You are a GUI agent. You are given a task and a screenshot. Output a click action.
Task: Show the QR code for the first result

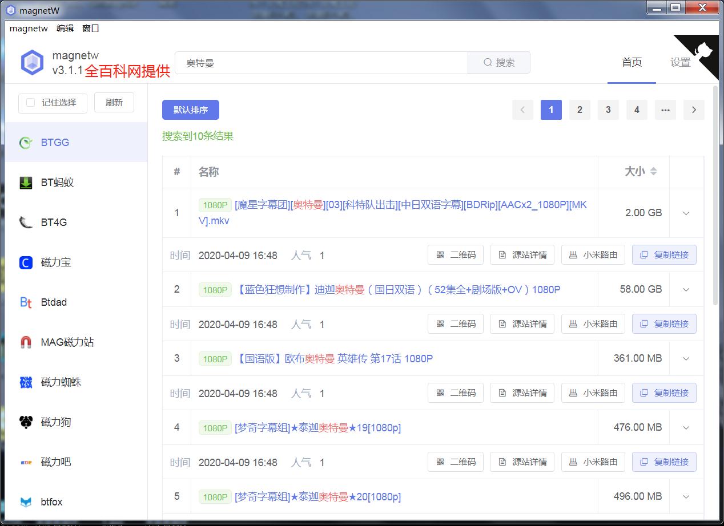click(x=456, y=254)
